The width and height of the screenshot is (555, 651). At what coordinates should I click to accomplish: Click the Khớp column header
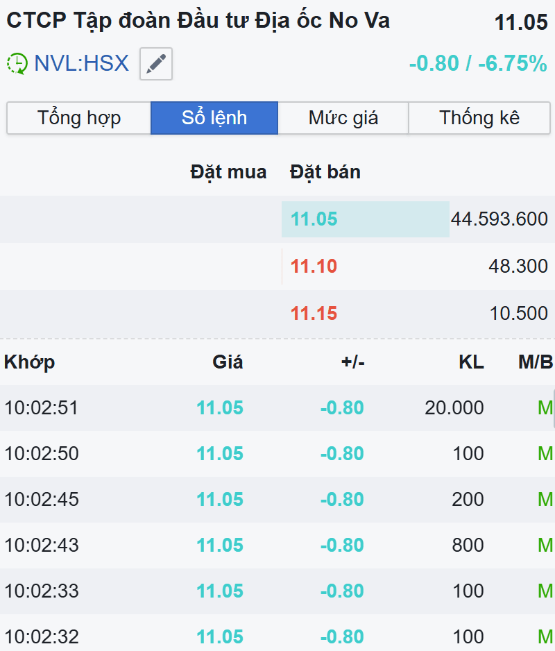tap(29, 362)
